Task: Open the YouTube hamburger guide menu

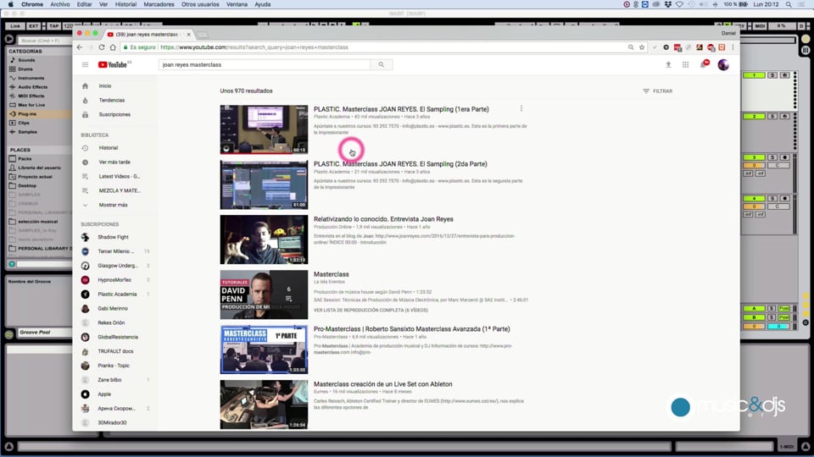Action: 85,65
